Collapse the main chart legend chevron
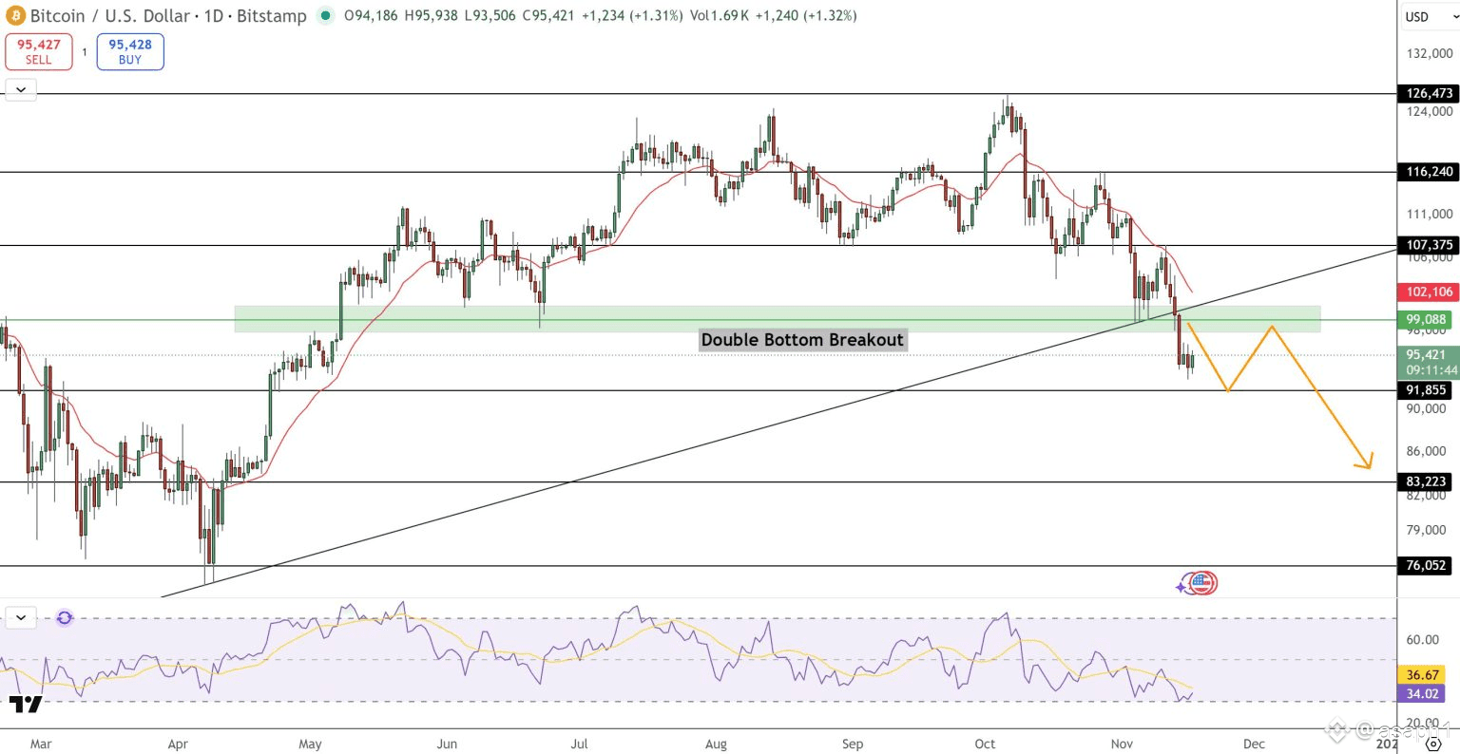This screenshot has width=1460, height=754. pos(21,90)
